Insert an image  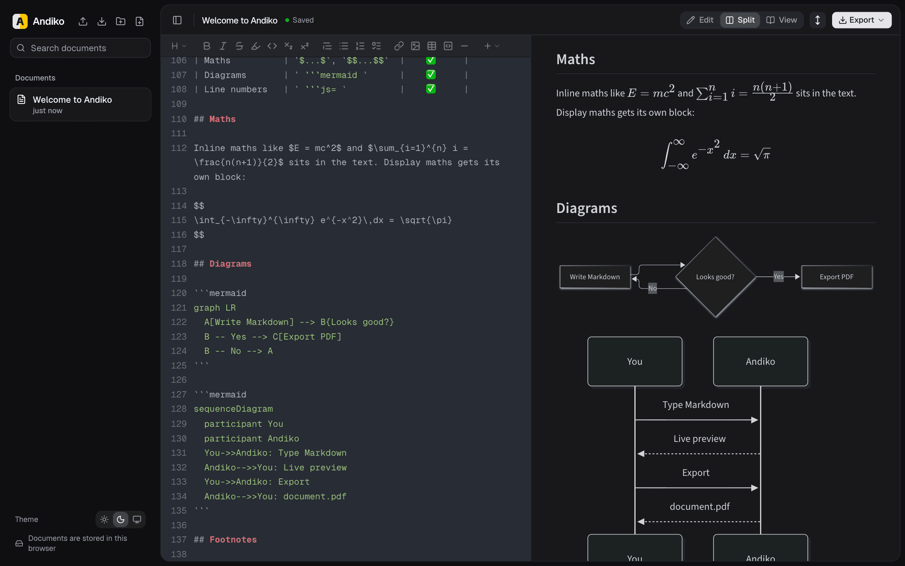pos(415,46)
